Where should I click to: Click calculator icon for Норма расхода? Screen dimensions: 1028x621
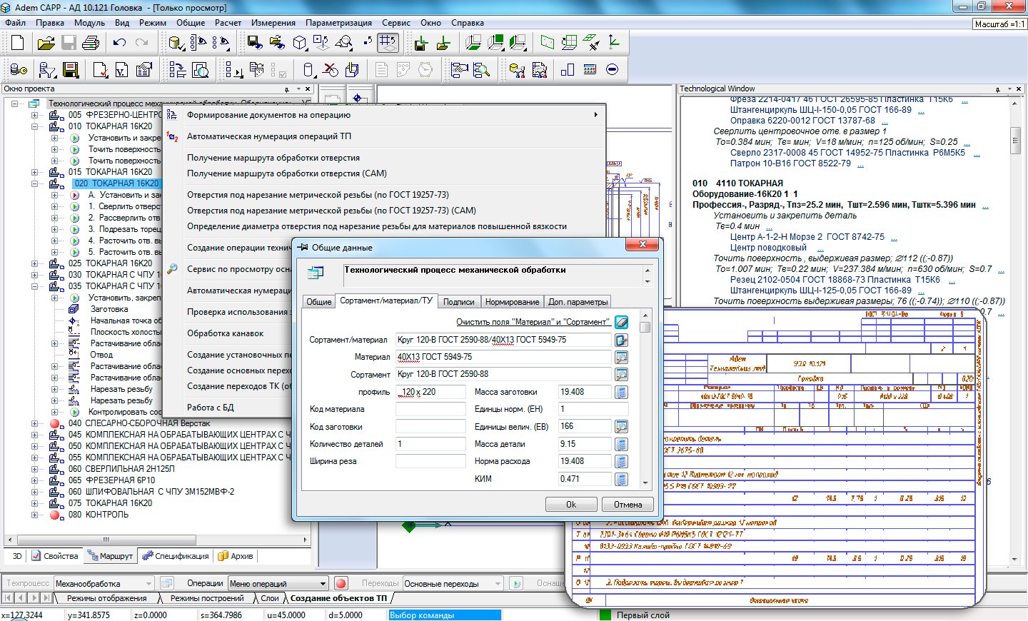pyautogui.click(x=621, y=461)
